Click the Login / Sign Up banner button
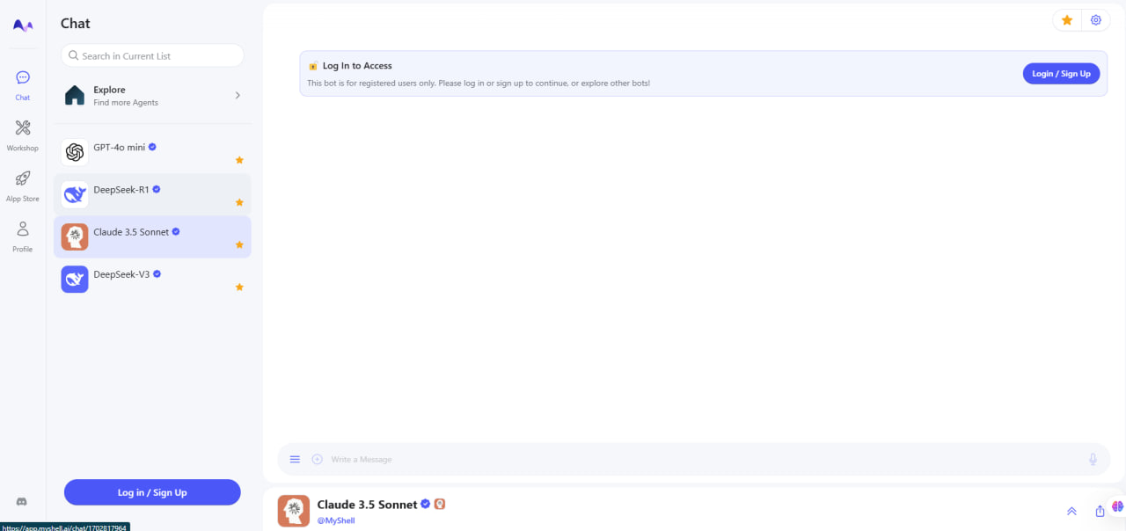Screen dimensions: 1126x531 tap(1061, 74)
